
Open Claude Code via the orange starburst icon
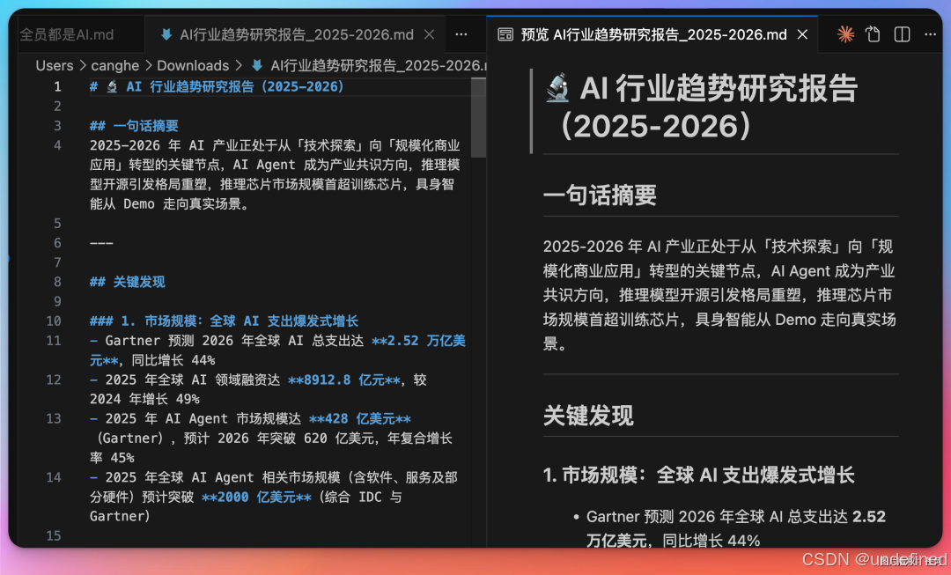coord(844,34)
